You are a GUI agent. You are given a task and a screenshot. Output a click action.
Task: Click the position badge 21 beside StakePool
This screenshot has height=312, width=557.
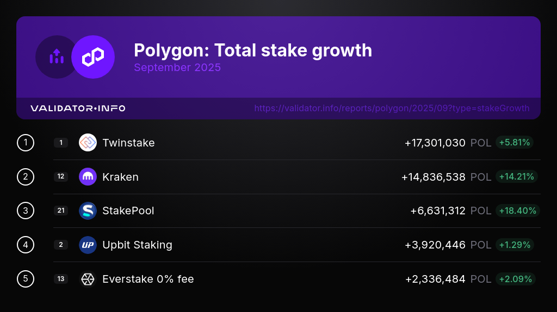coord(61,211)
